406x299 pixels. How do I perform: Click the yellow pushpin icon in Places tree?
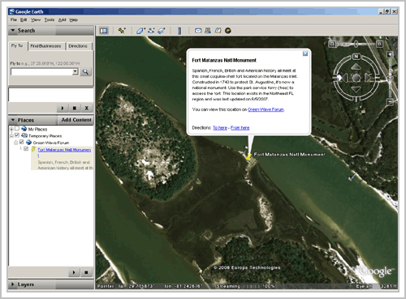[33, 149]
